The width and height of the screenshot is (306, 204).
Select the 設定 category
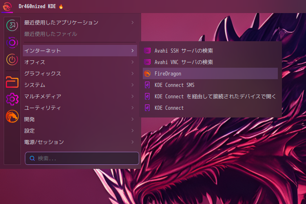pyautogui.click(x=80, y=131)
